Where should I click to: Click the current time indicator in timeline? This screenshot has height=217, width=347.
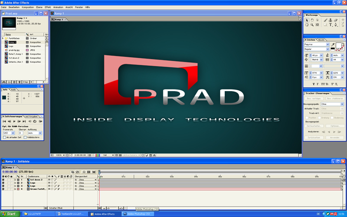(99, 172)
